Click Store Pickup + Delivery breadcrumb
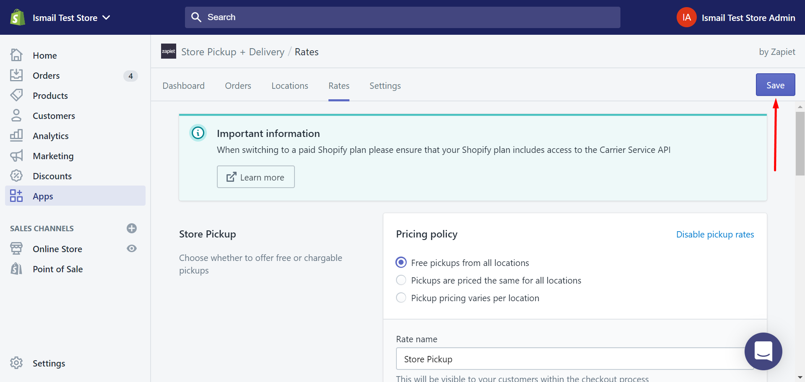Image resolution: width=805 pixels, height=382 pixels. (233, 52)
